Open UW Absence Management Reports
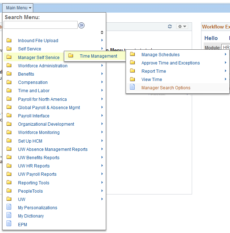Image resolution: width=230 pixels, height=233 pixels. click(x=53, y=149)
